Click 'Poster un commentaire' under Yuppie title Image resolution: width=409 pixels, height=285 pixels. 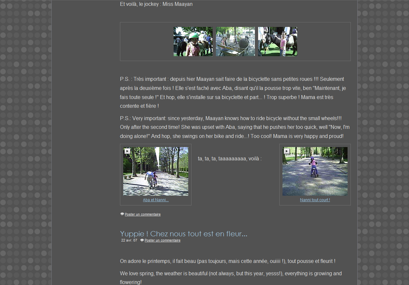pyautogui.click(x=163, y=241)
